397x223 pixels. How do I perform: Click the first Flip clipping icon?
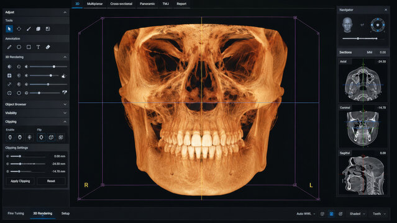click(41, 137)
